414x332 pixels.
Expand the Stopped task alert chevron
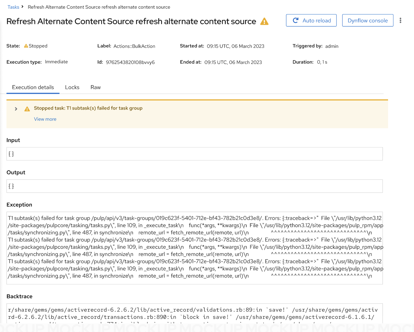point(16,109)
